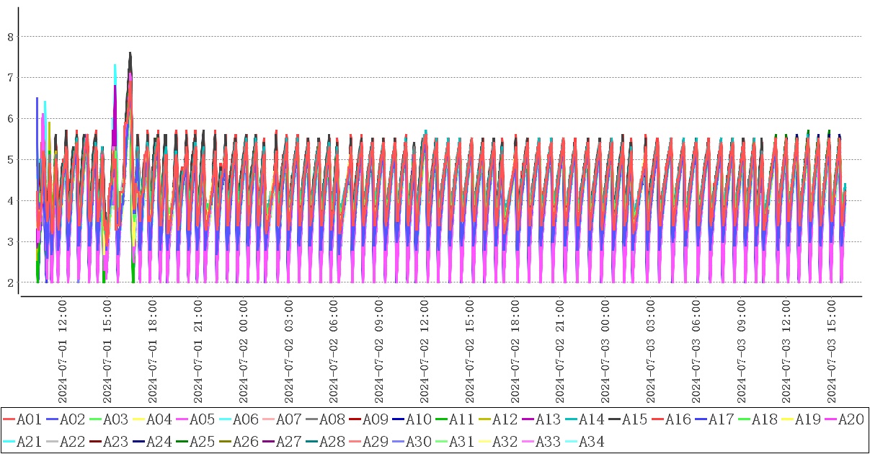This screenshot has width=870, height=454.
Task: Click the y-axis value 2 label
Action: click(x=10, y=282)
